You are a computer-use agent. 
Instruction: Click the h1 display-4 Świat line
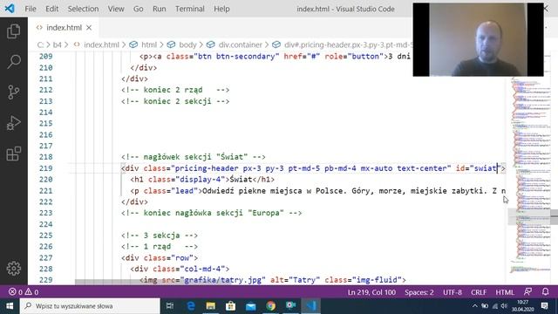tap(202, 180)
